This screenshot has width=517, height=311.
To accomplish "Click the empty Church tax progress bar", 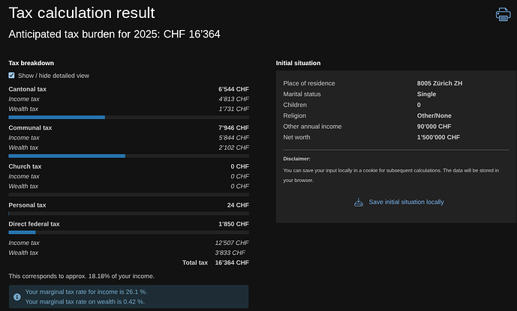I will click(128, 194).
